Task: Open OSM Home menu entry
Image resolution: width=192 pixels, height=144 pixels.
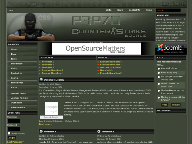Action: (22, 103)
